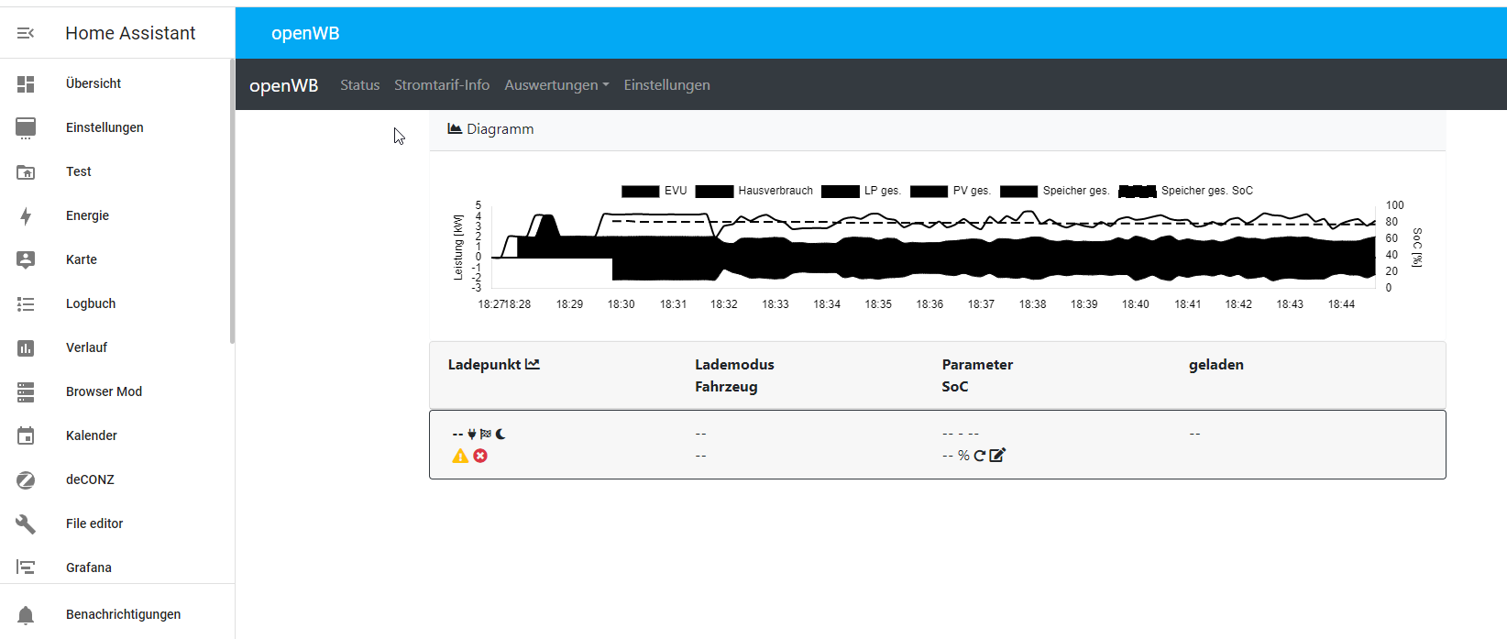
Task: Open the Stromtarif-Info nav item
Action: coord(442,84)
